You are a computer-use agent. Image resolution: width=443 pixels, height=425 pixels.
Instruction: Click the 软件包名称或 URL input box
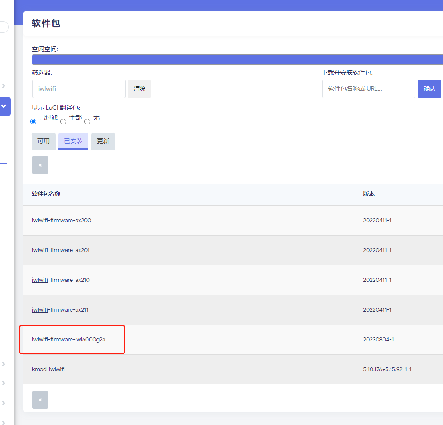pyautogui.click(x=368, y=89)
